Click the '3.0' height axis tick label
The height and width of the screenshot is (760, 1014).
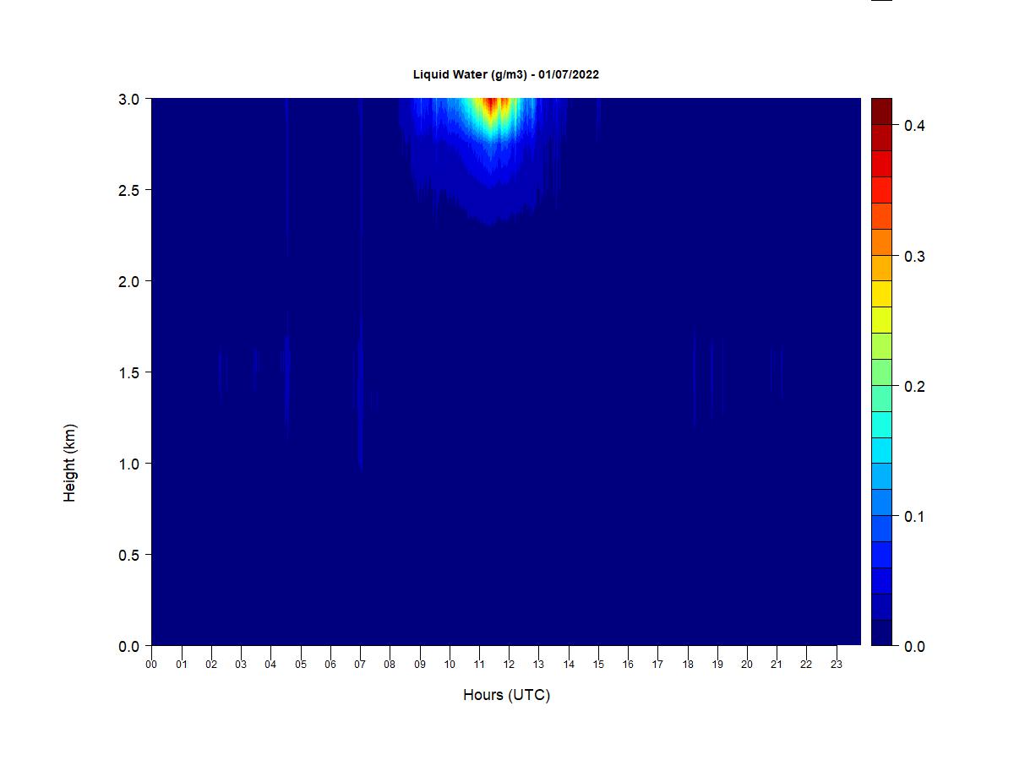click(x=129, y=99)
